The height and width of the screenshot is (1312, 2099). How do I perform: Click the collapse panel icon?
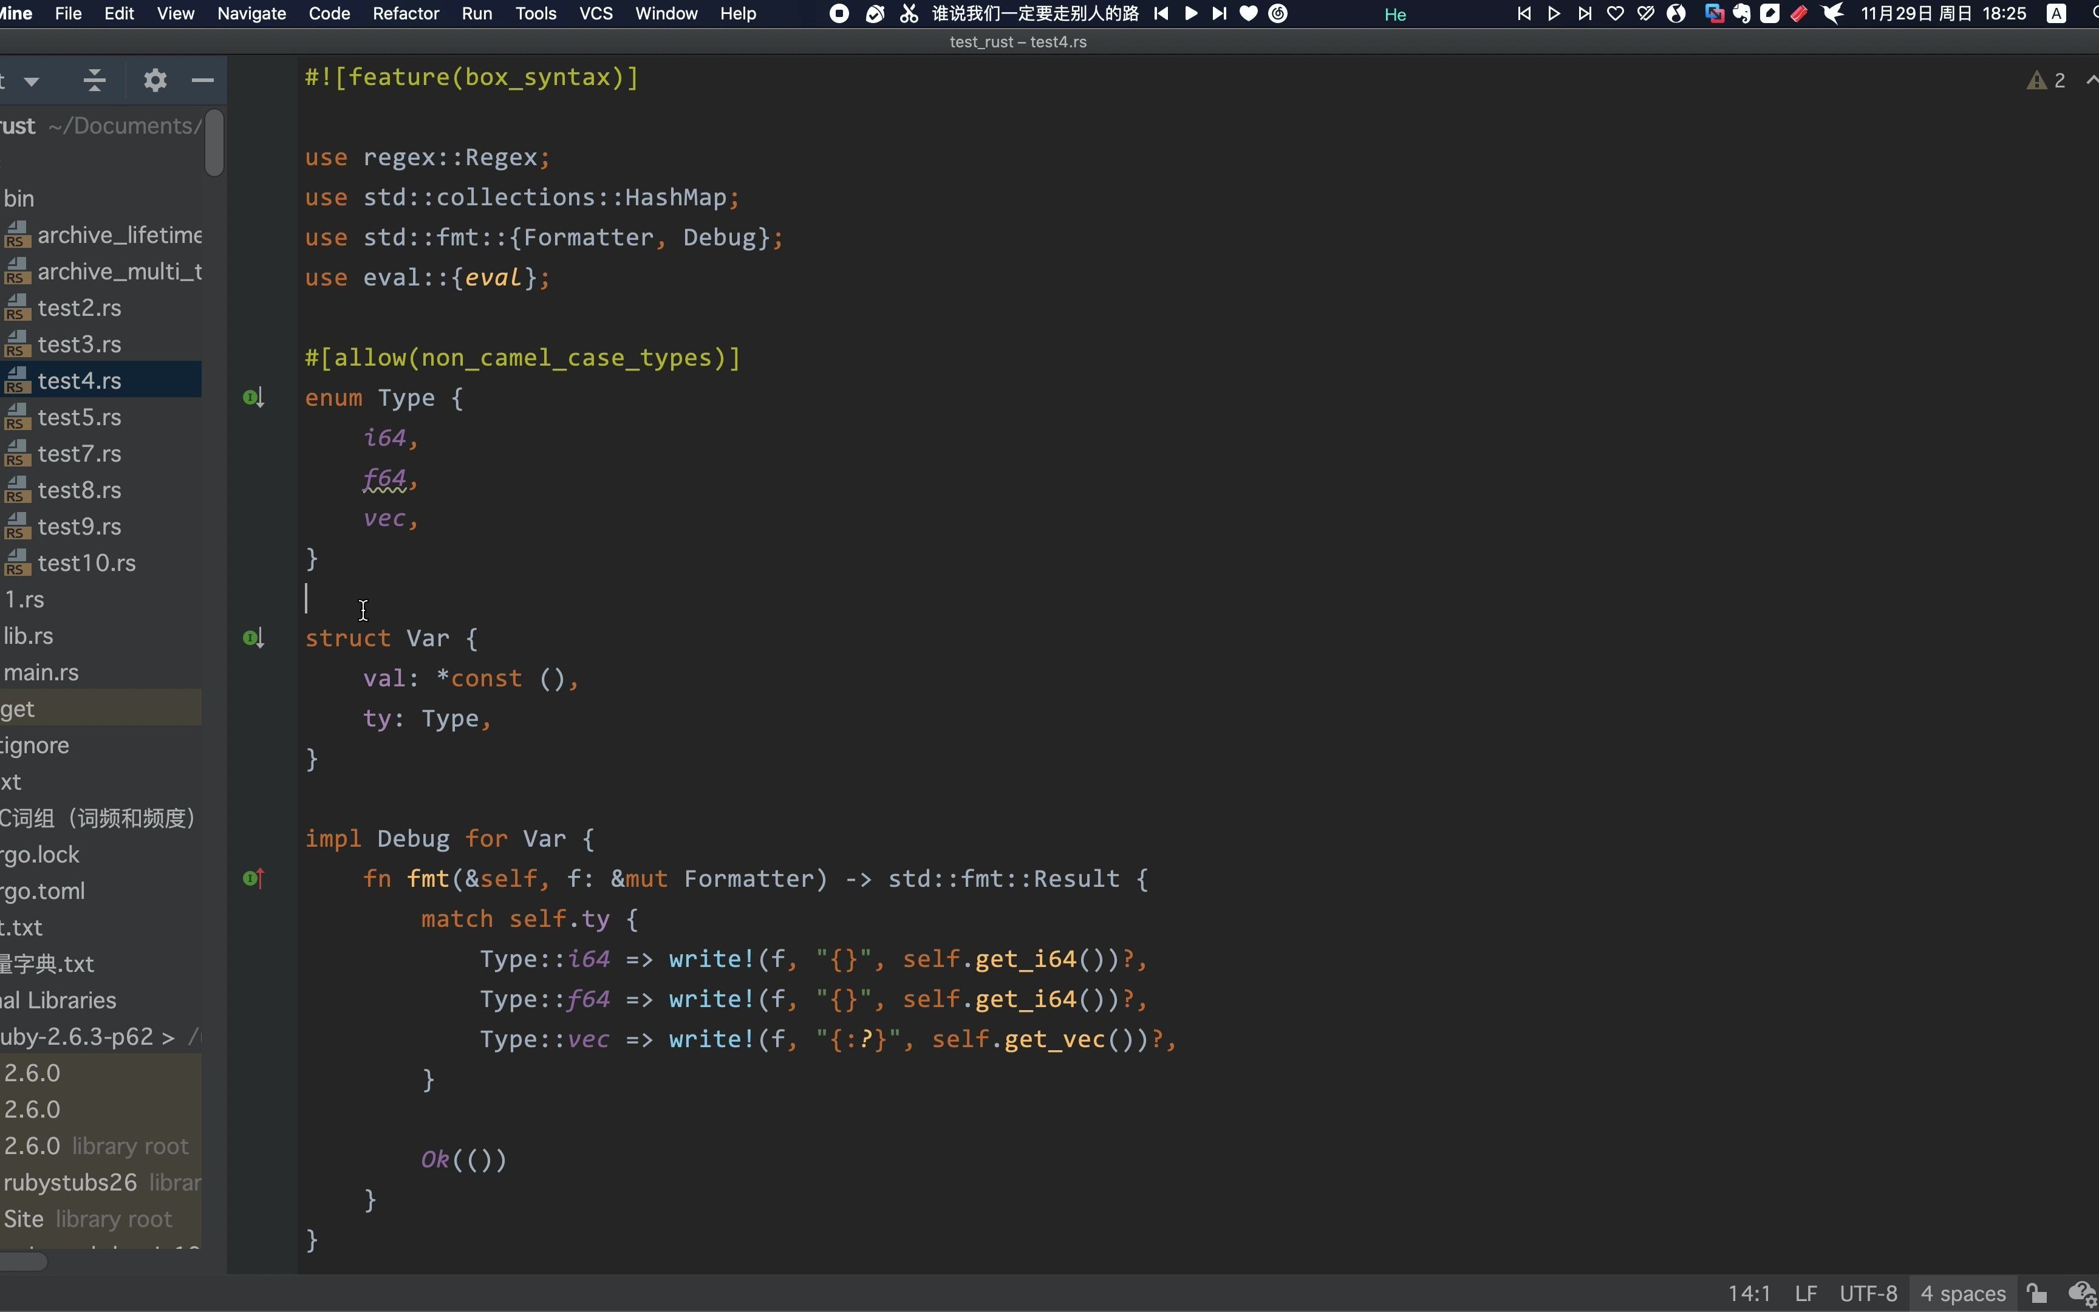(201, 80)
